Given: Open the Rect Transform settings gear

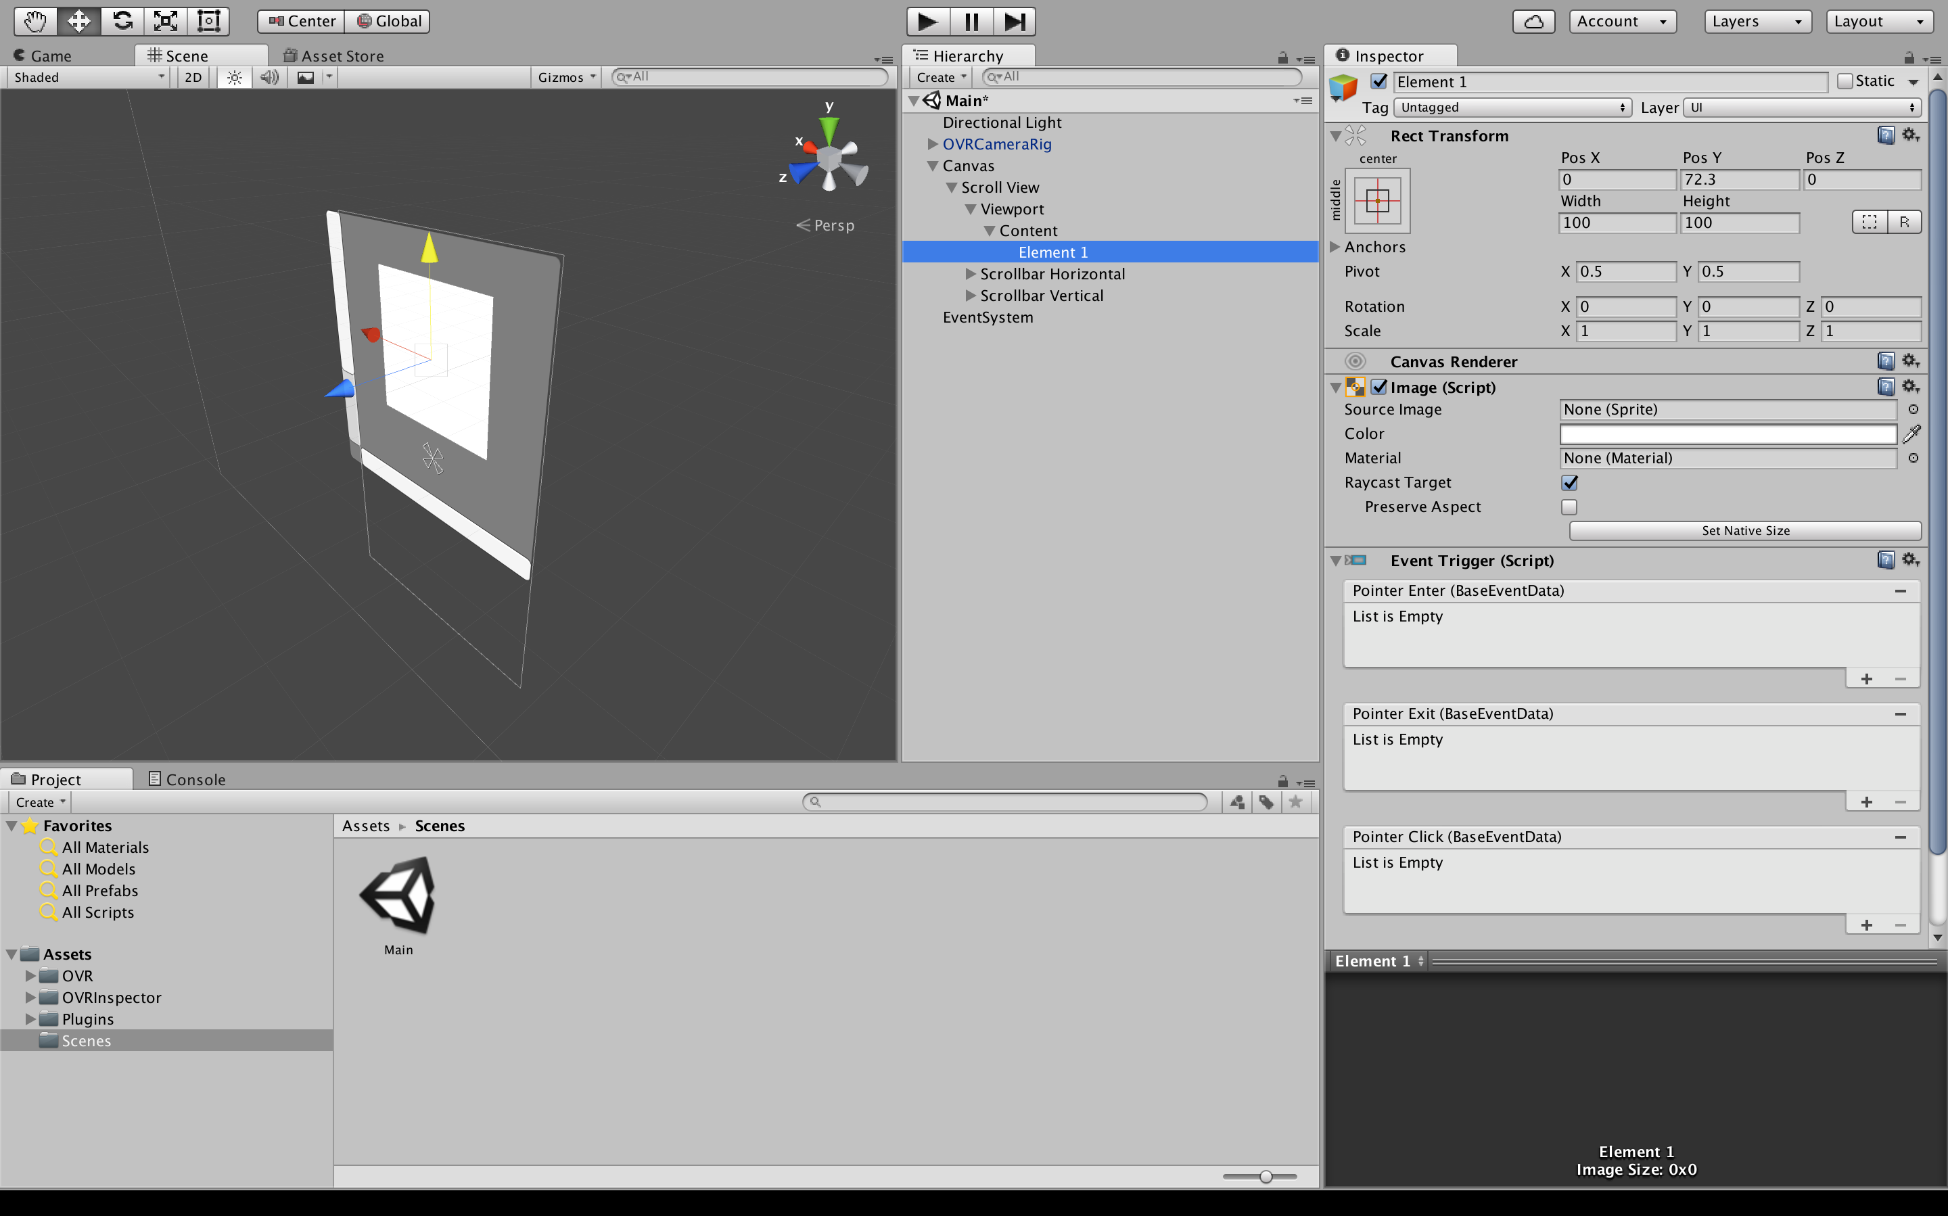Looking at the screenshot, I should (1910, 135).
